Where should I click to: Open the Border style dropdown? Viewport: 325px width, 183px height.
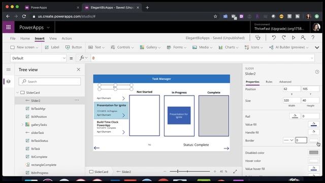click(288, 140)
